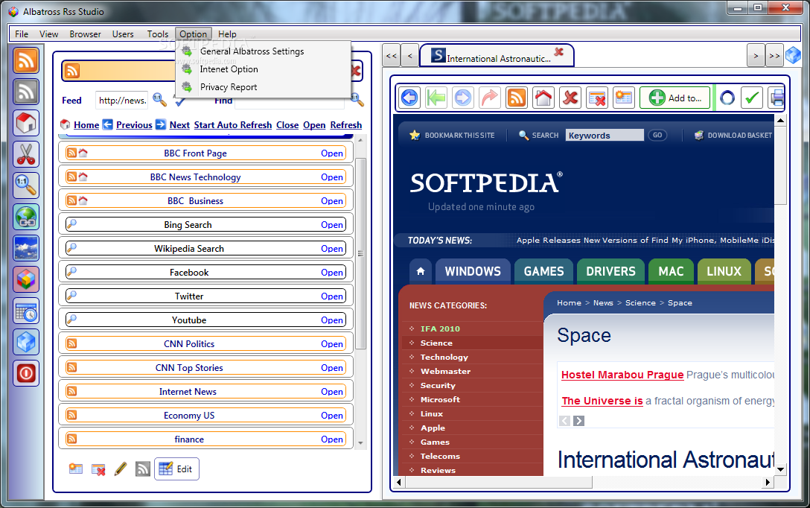Select Privacy Report menu entry

click(x=229, y=87)
